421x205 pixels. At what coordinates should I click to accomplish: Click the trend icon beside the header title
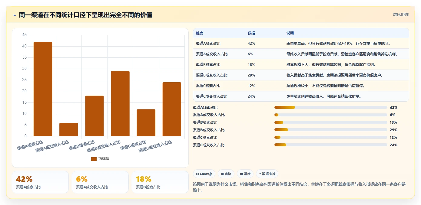tap(14, 15)
